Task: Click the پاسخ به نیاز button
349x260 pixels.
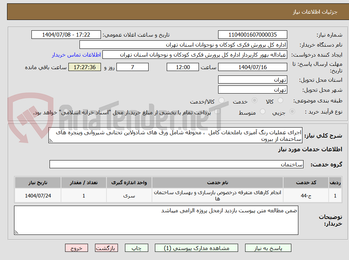Action: click(x=268, y=248)
